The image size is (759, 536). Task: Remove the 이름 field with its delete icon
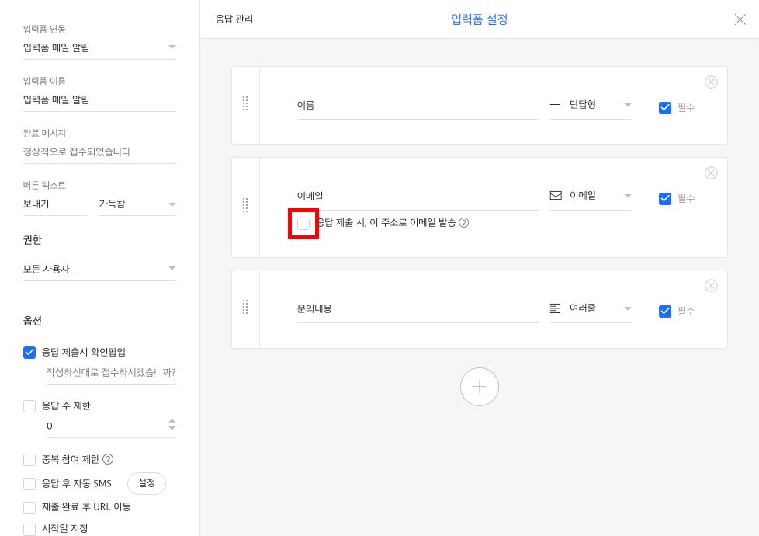click(x=711, y=82)
